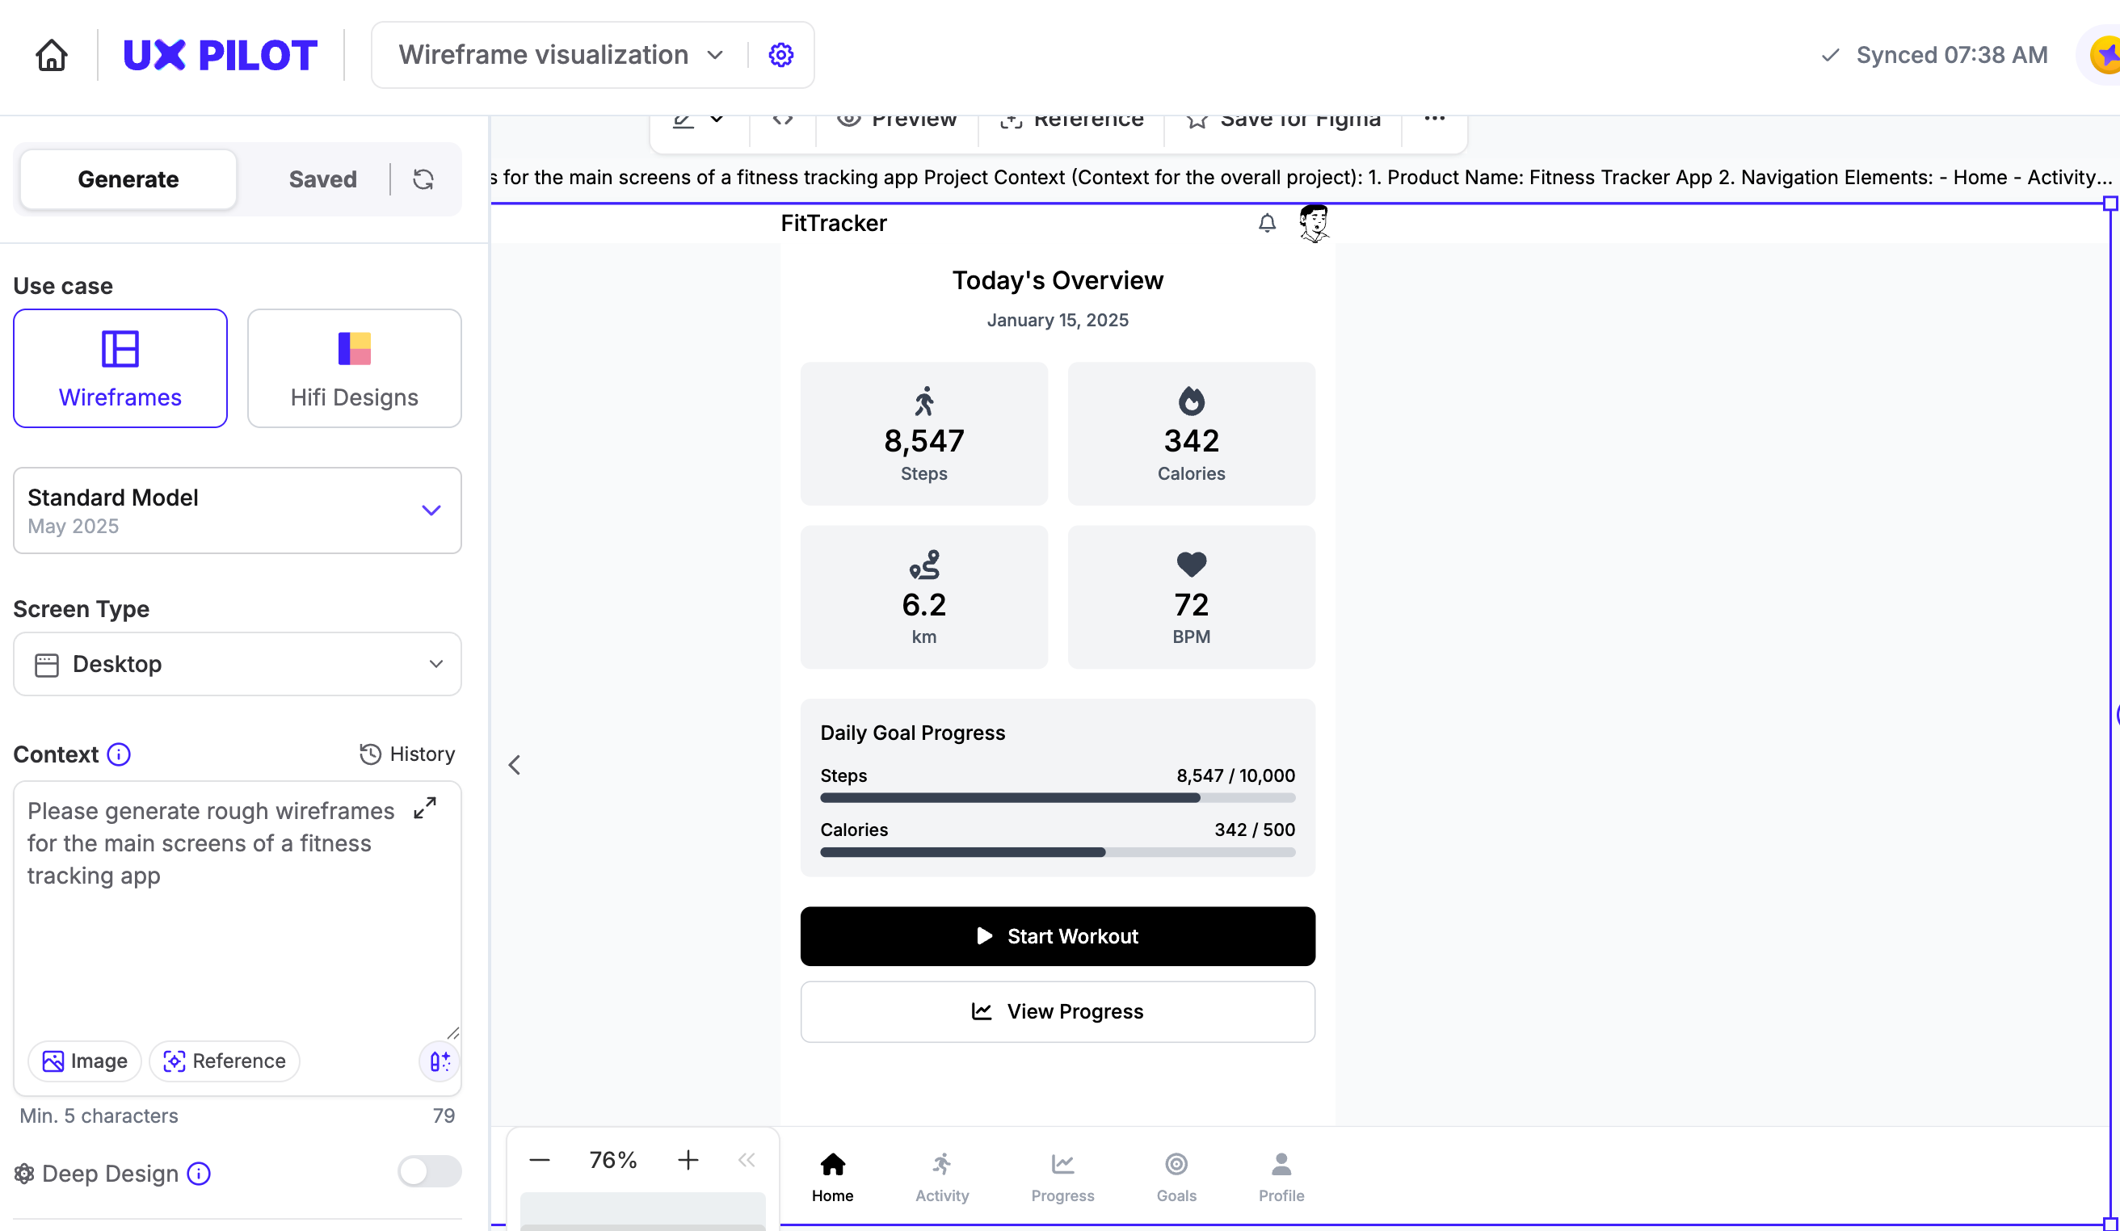Open the context History link
2120x1231 pixels.
pos(407,754)
